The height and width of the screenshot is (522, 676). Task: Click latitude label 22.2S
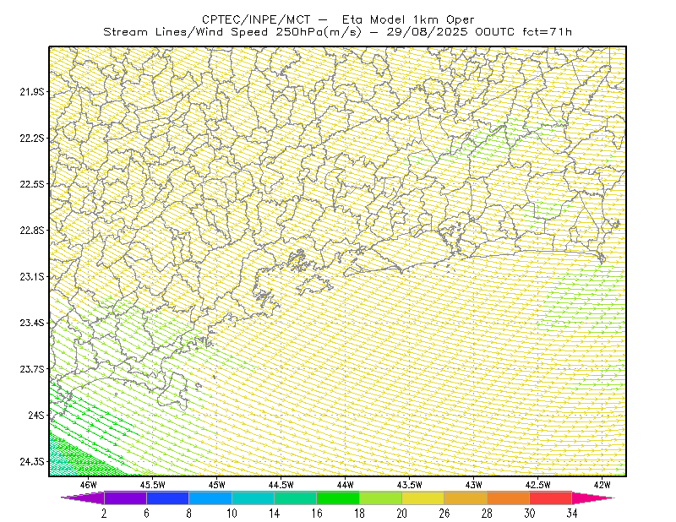31,138
